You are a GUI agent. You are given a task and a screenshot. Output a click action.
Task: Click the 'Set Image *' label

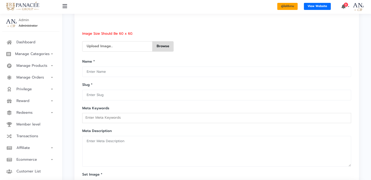(x=92, y=175)
